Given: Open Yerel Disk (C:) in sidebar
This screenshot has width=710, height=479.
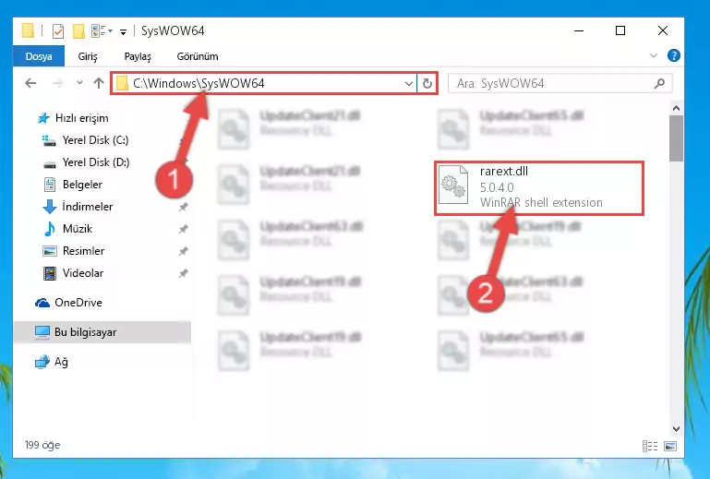Looking at the screenshot, I should pyautogui.click(x=85, y=140).
